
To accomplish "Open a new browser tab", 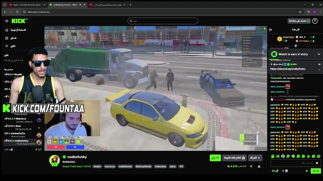I will (x=130, y=5).
